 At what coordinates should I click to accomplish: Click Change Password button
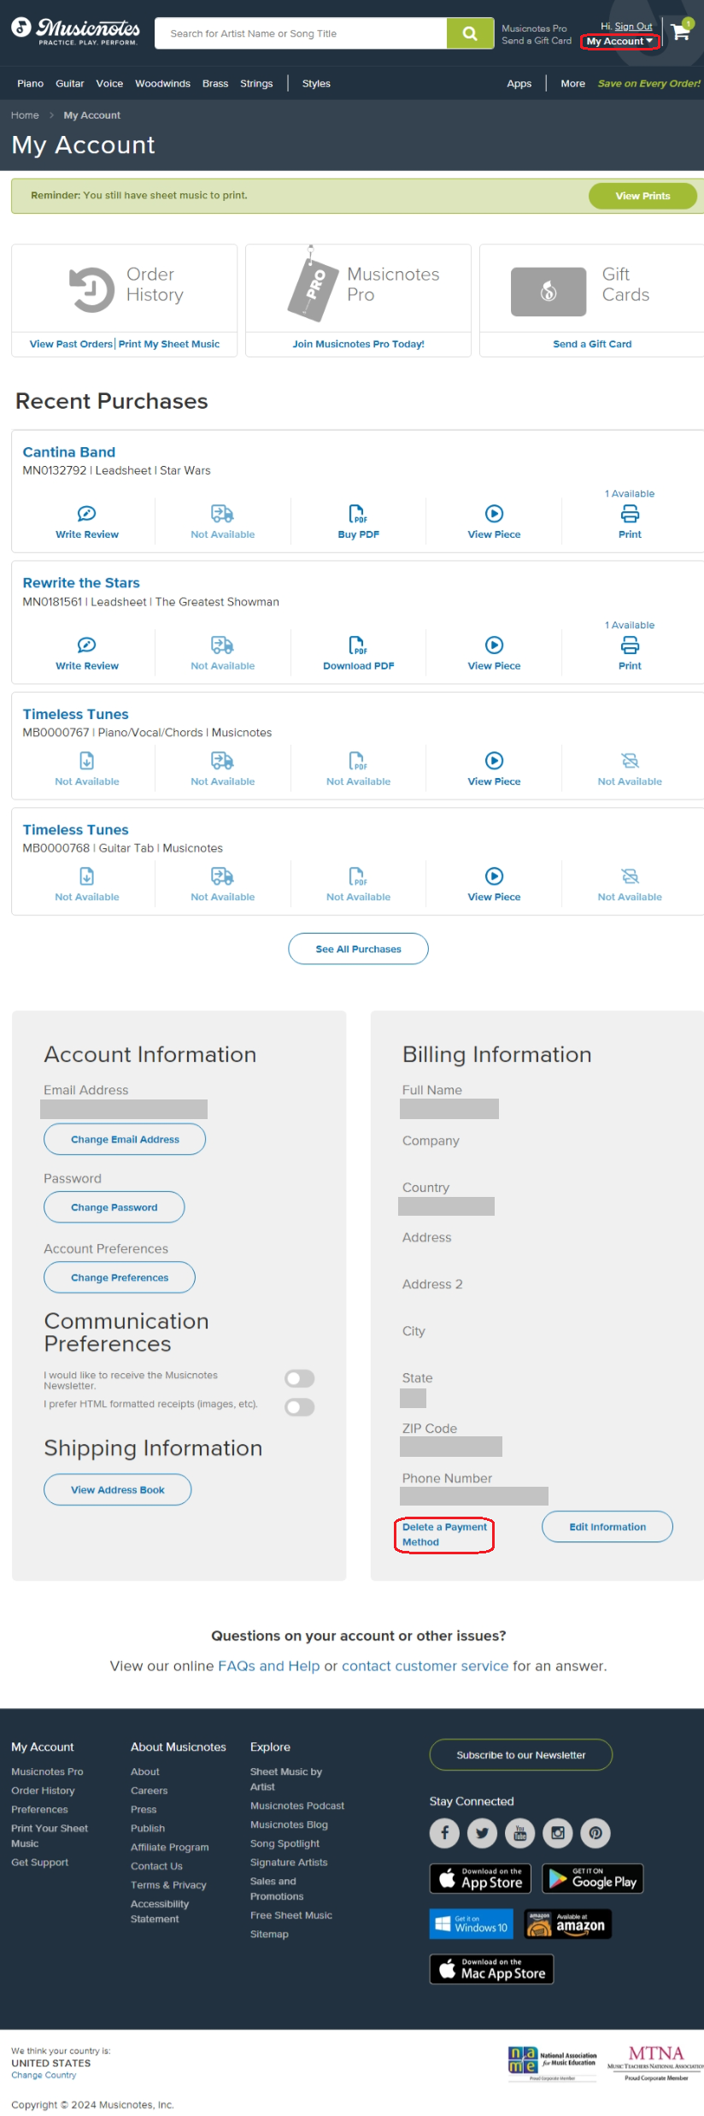[114, 1207]
